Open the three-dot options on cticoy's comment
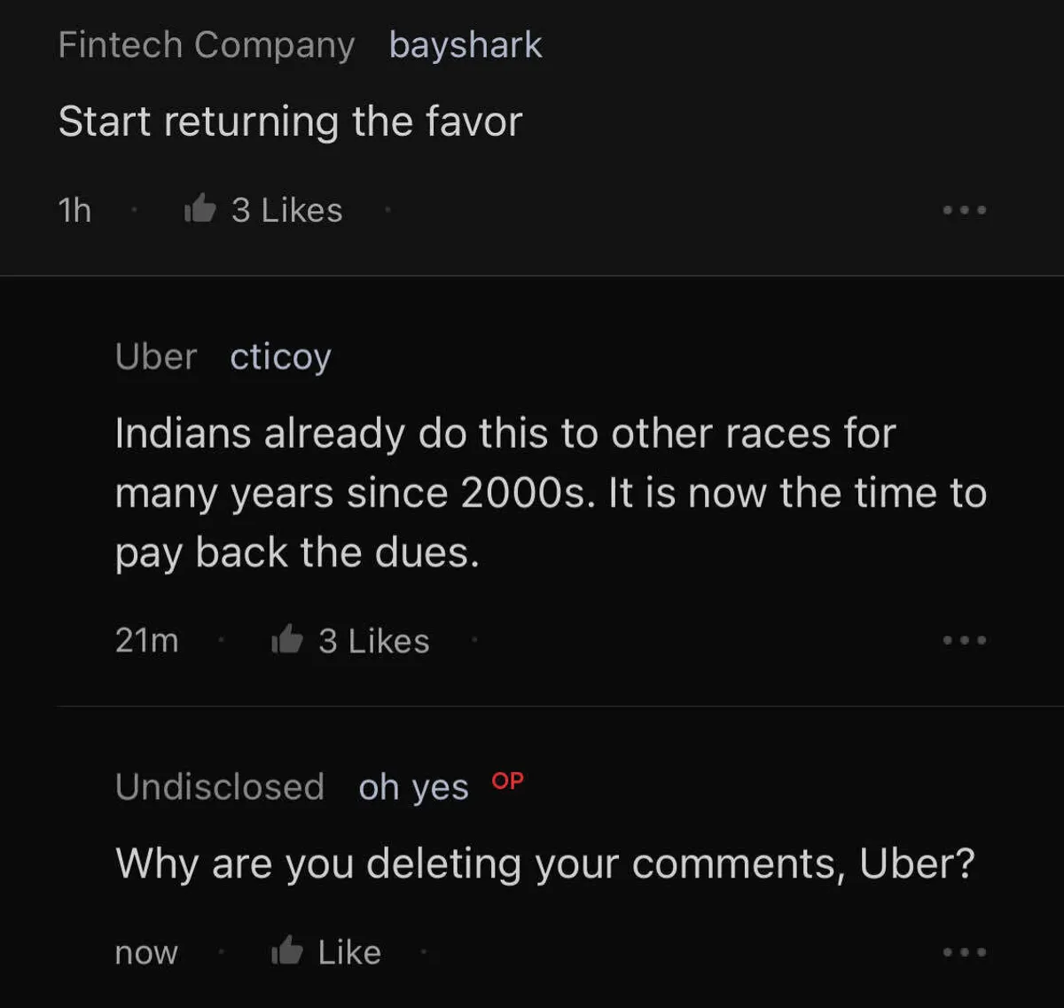The image size is (1064, 1008). (x=964, y=640)
